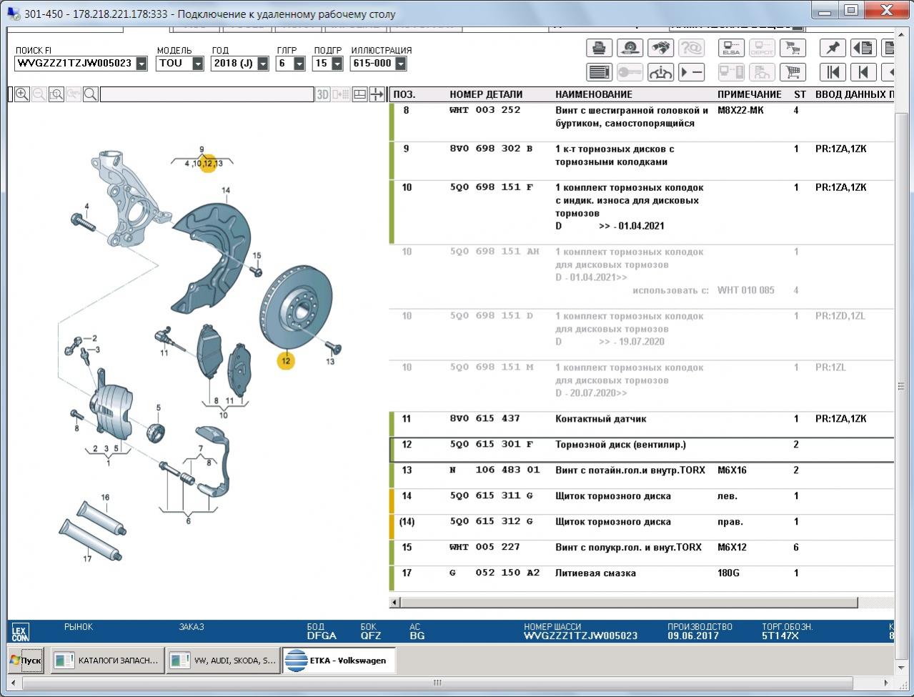Go to previous record icon
This screenshot has width=914, height=697.
point(863,72)
